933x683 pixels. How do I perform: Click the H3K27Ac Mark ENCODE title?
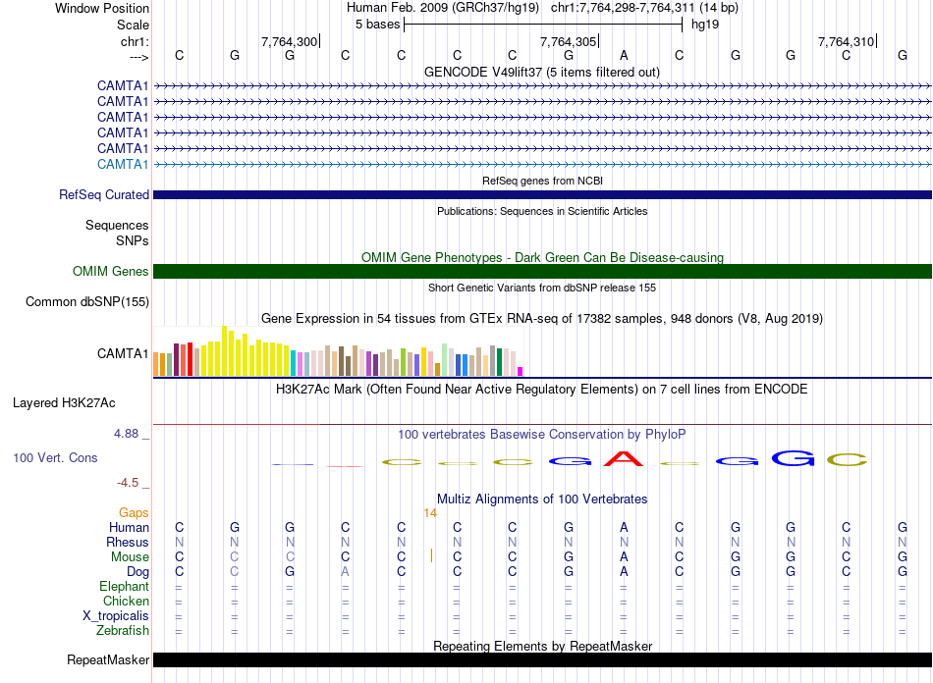(542, 390)
